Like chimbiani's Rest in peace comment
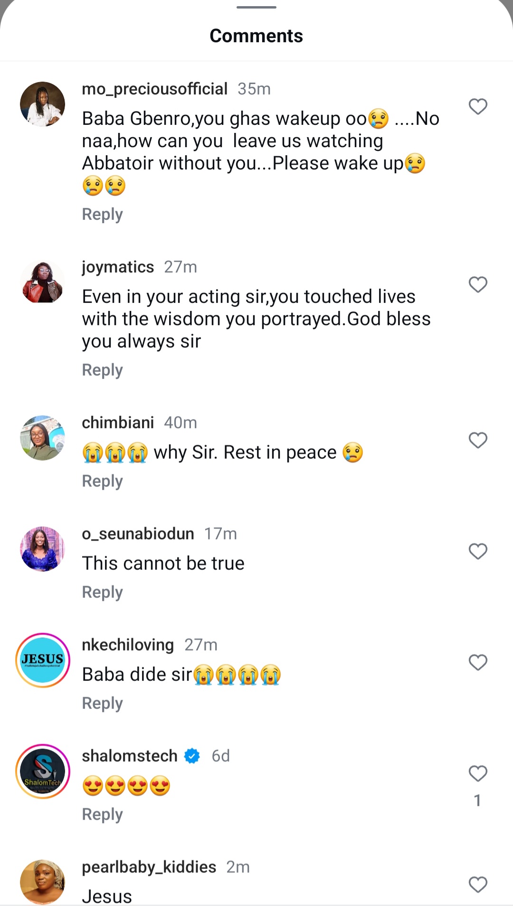The image size is (513, 906). coord(478,440)
